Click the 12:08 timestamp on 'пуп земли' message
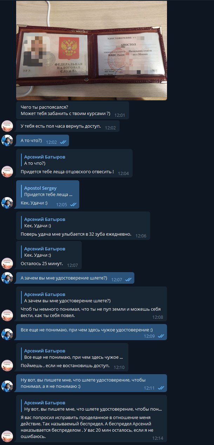This screenshot has width=214, height=445. pyautogui.click(x=158, y=317)
